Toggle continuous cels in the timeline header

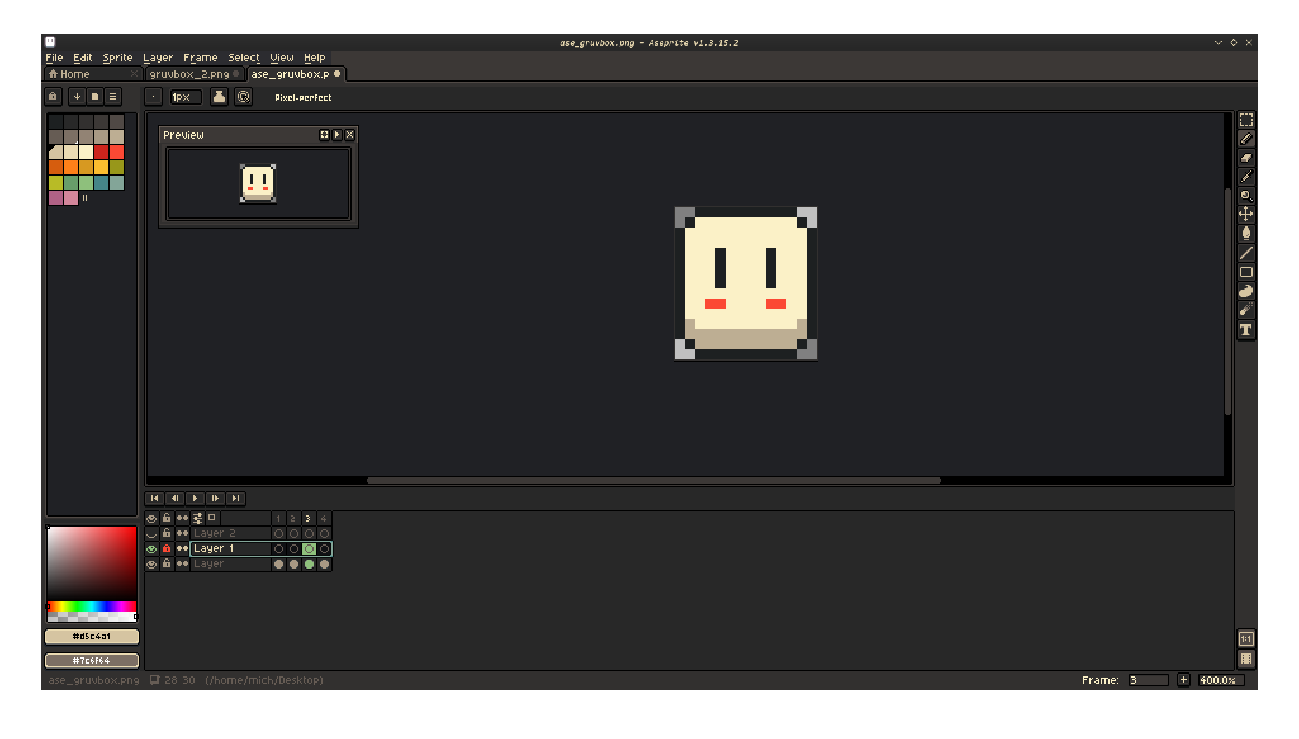tap(182, 518)
